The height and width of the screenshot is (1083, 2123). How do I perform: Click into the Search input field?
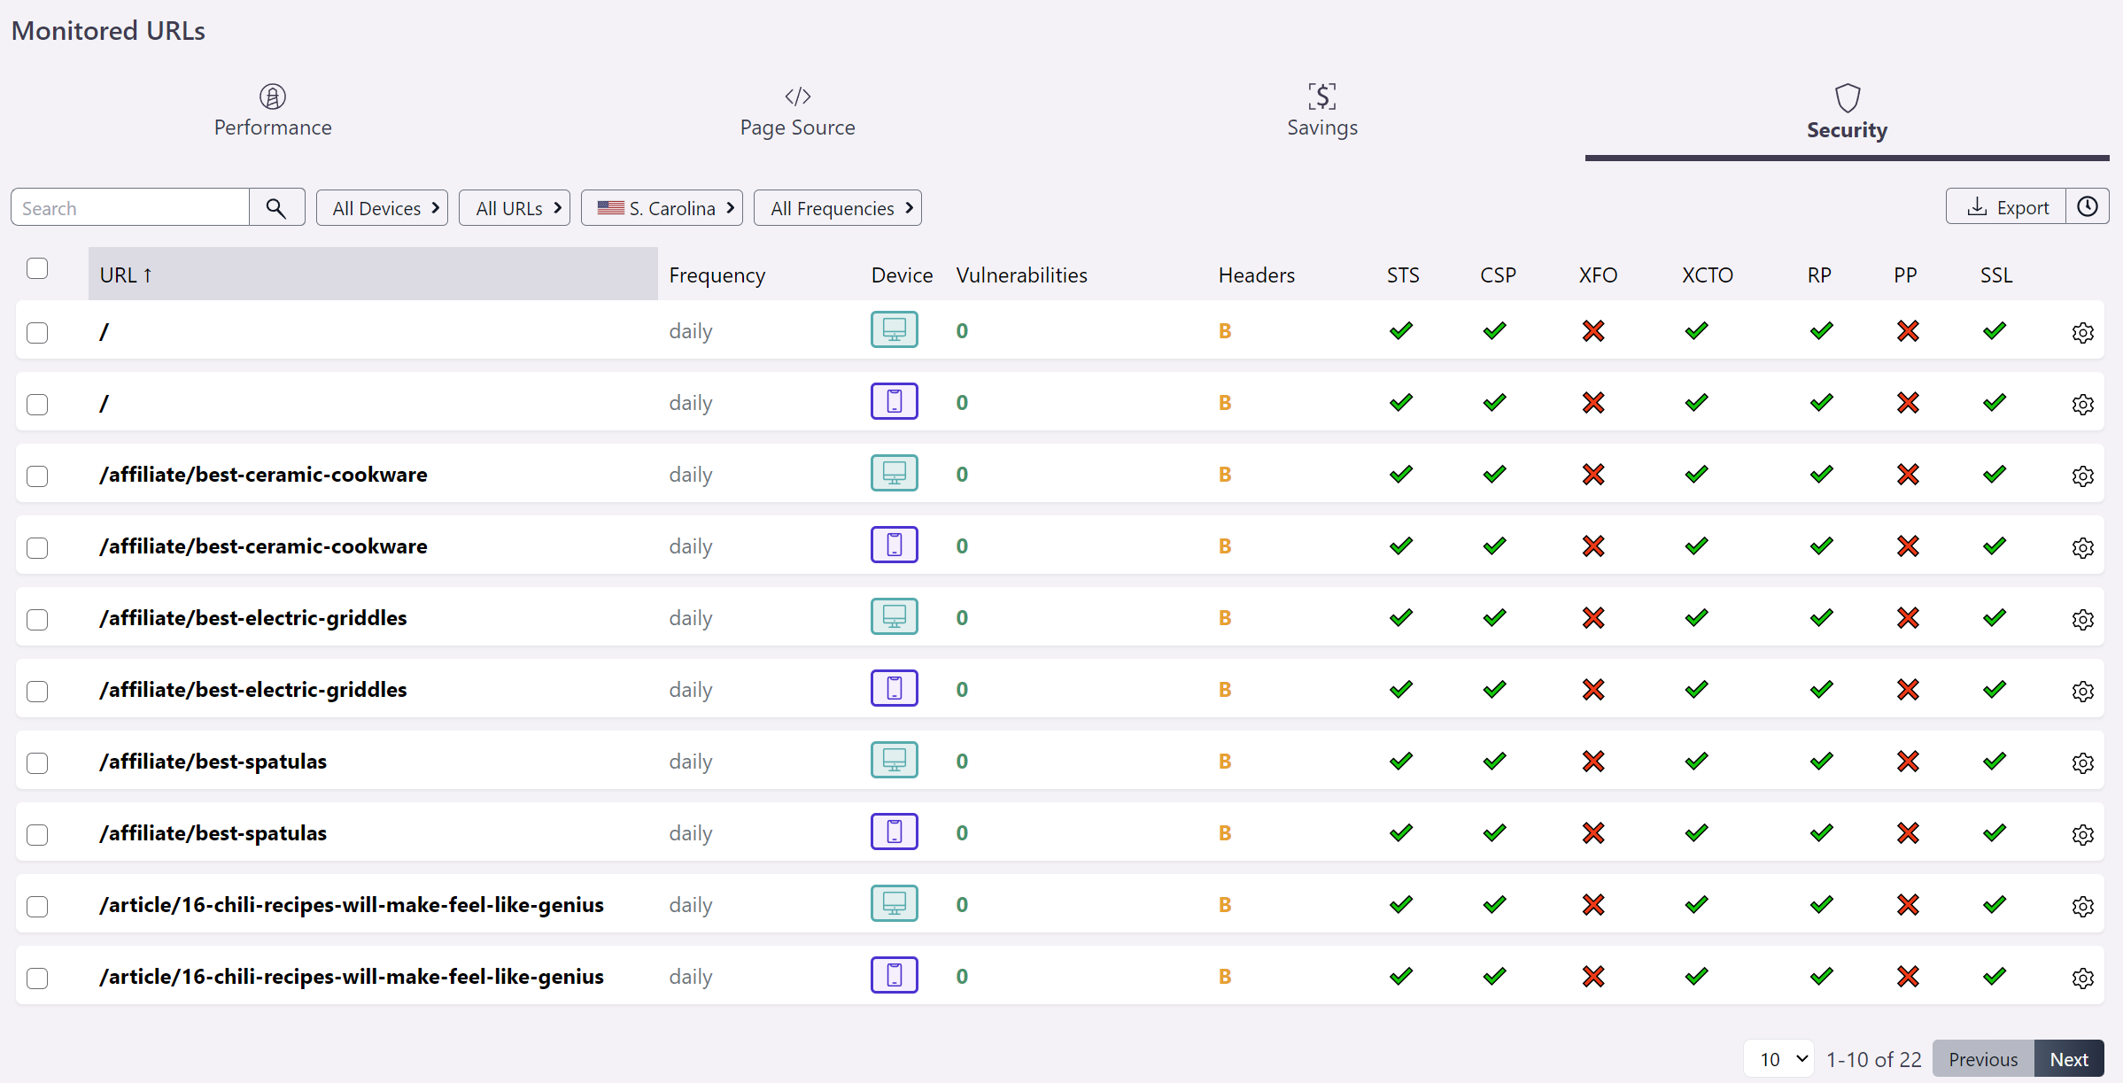130,207
